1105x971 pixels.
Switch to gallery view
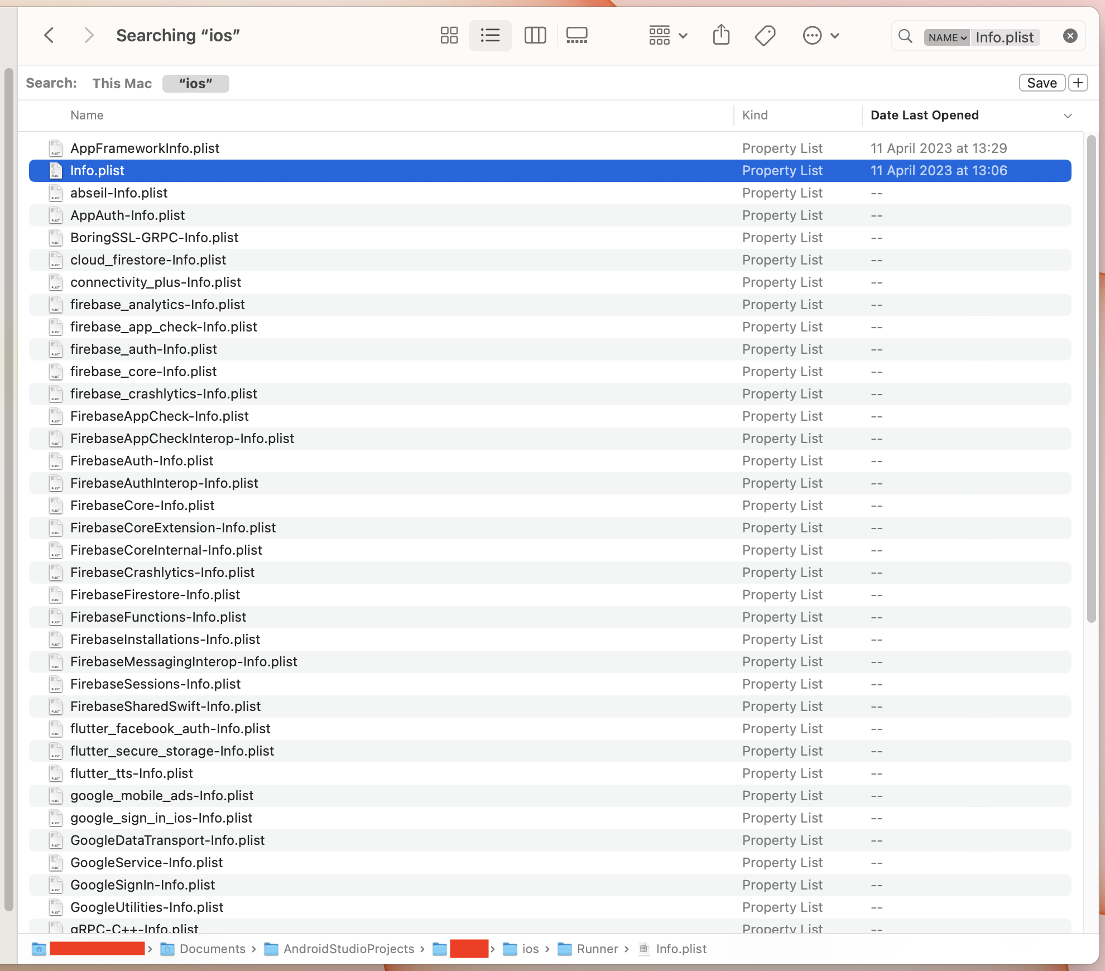click(x=576, y=36)
